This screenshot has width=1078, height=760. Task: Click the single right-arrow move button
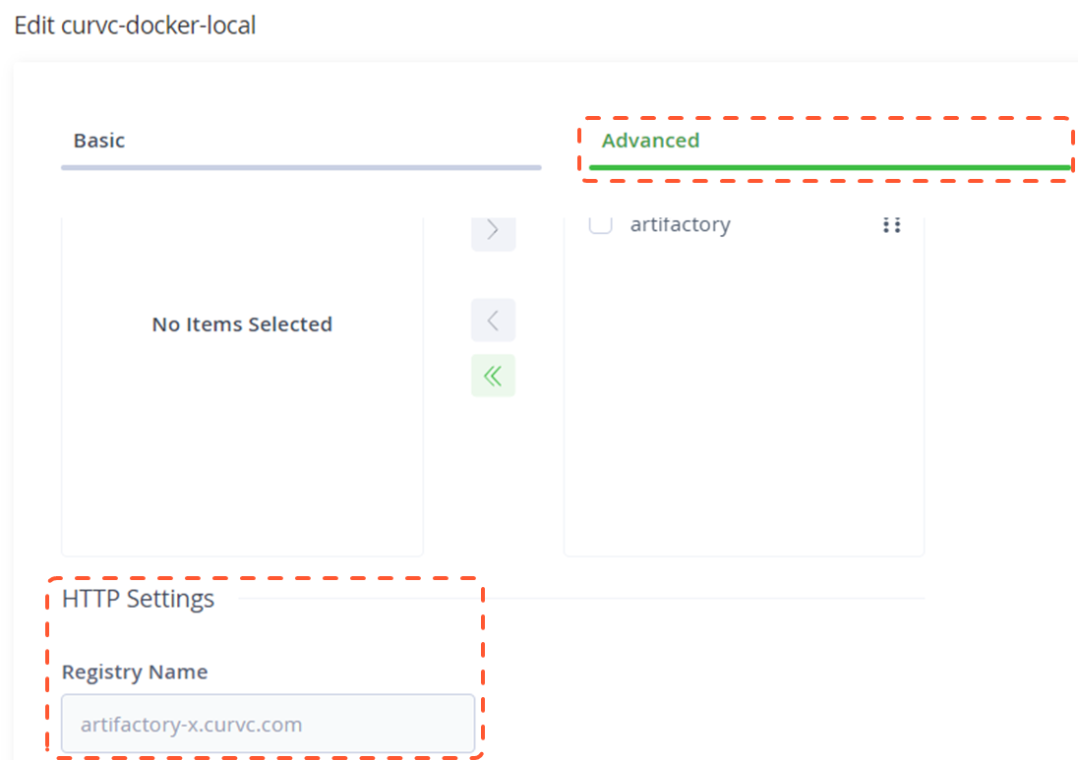pos(493,231)
